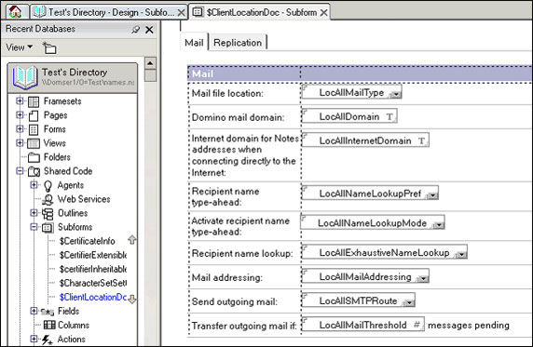
Task: Select the LocAllInternetDomain text field
Action: coord(365,140)
